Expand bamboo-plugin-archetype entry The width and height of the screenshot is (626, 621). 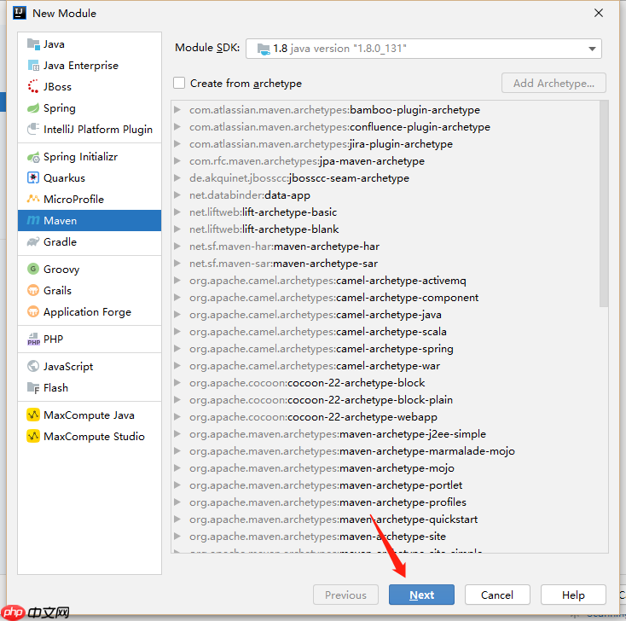pos(177,109)
